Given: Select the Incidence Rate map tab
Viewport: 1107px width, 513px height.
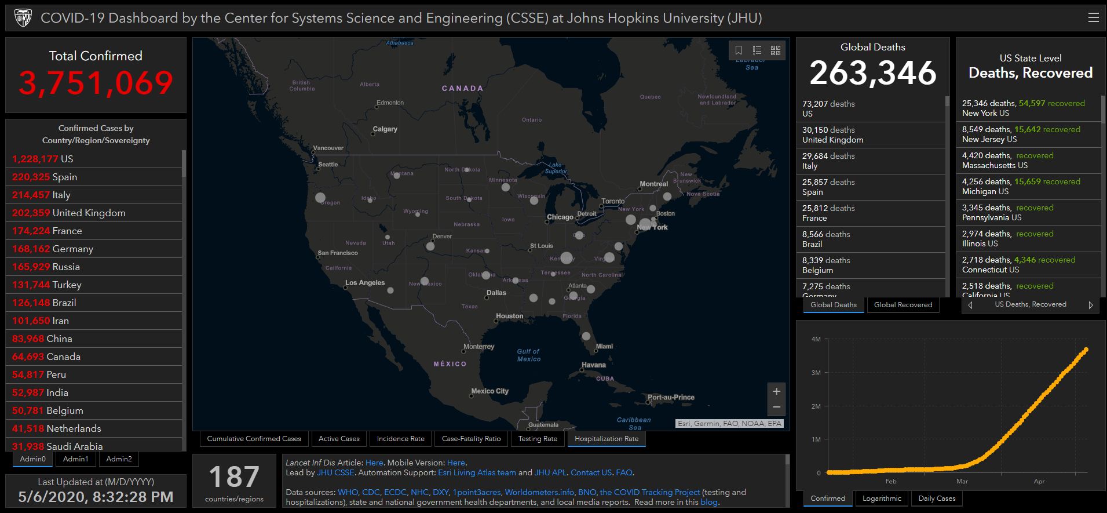Looking at the screenshot, I should click(400, 439).
